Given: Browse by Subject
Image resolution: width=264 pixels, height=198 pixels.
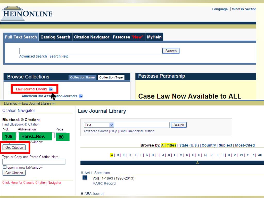Looking at the screenshot, I should tap(226, 145).
